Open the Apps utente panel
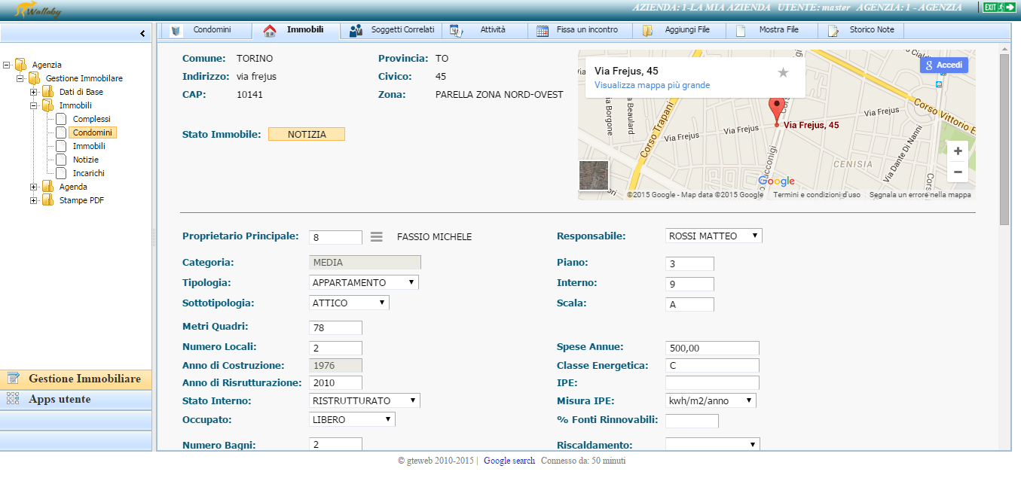 tap(76, 399)
